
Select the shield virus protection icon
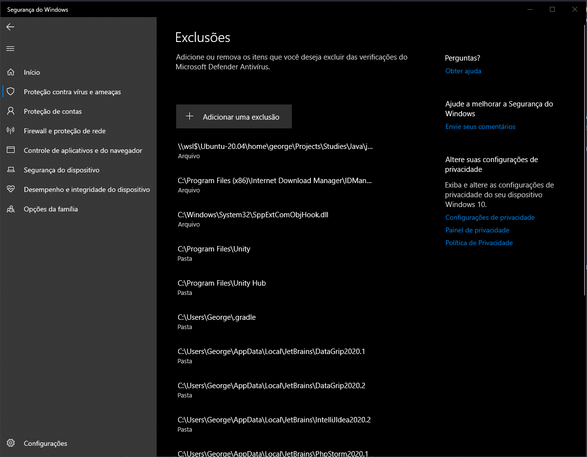click(x=11, y=92)
